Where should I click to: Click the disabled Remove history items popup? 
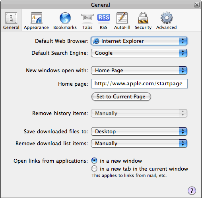point(139,113)
